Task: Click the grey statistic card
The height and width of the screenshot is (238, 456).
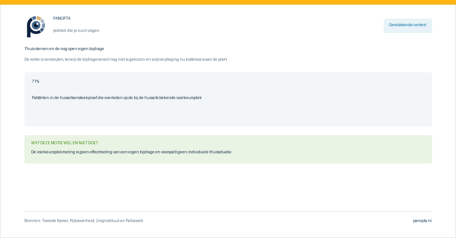Action: coord(228,99)
